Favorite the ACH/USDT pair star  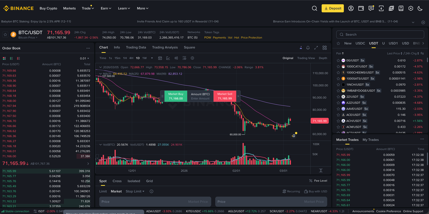click(338, 121)
